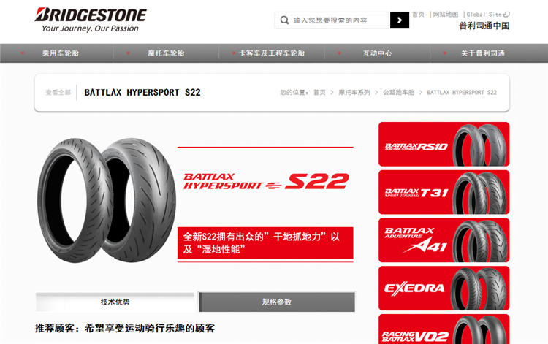Open the Battlax Adventure A41 banner
This screenshot has width=548, height=344.
pyautogui.click(x=444, y=240)
